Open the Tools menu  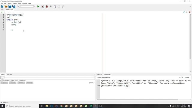[x=19, y=3]
